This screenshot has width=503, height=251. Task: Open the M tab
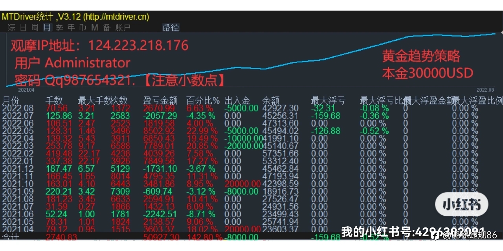pyautogui.click(x=95, y=27)
